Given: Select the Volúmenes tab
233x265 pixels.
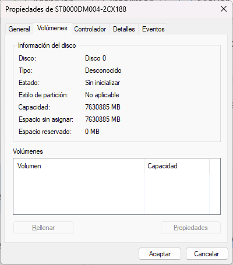Looking at the screenshot, I should point(52,28).
